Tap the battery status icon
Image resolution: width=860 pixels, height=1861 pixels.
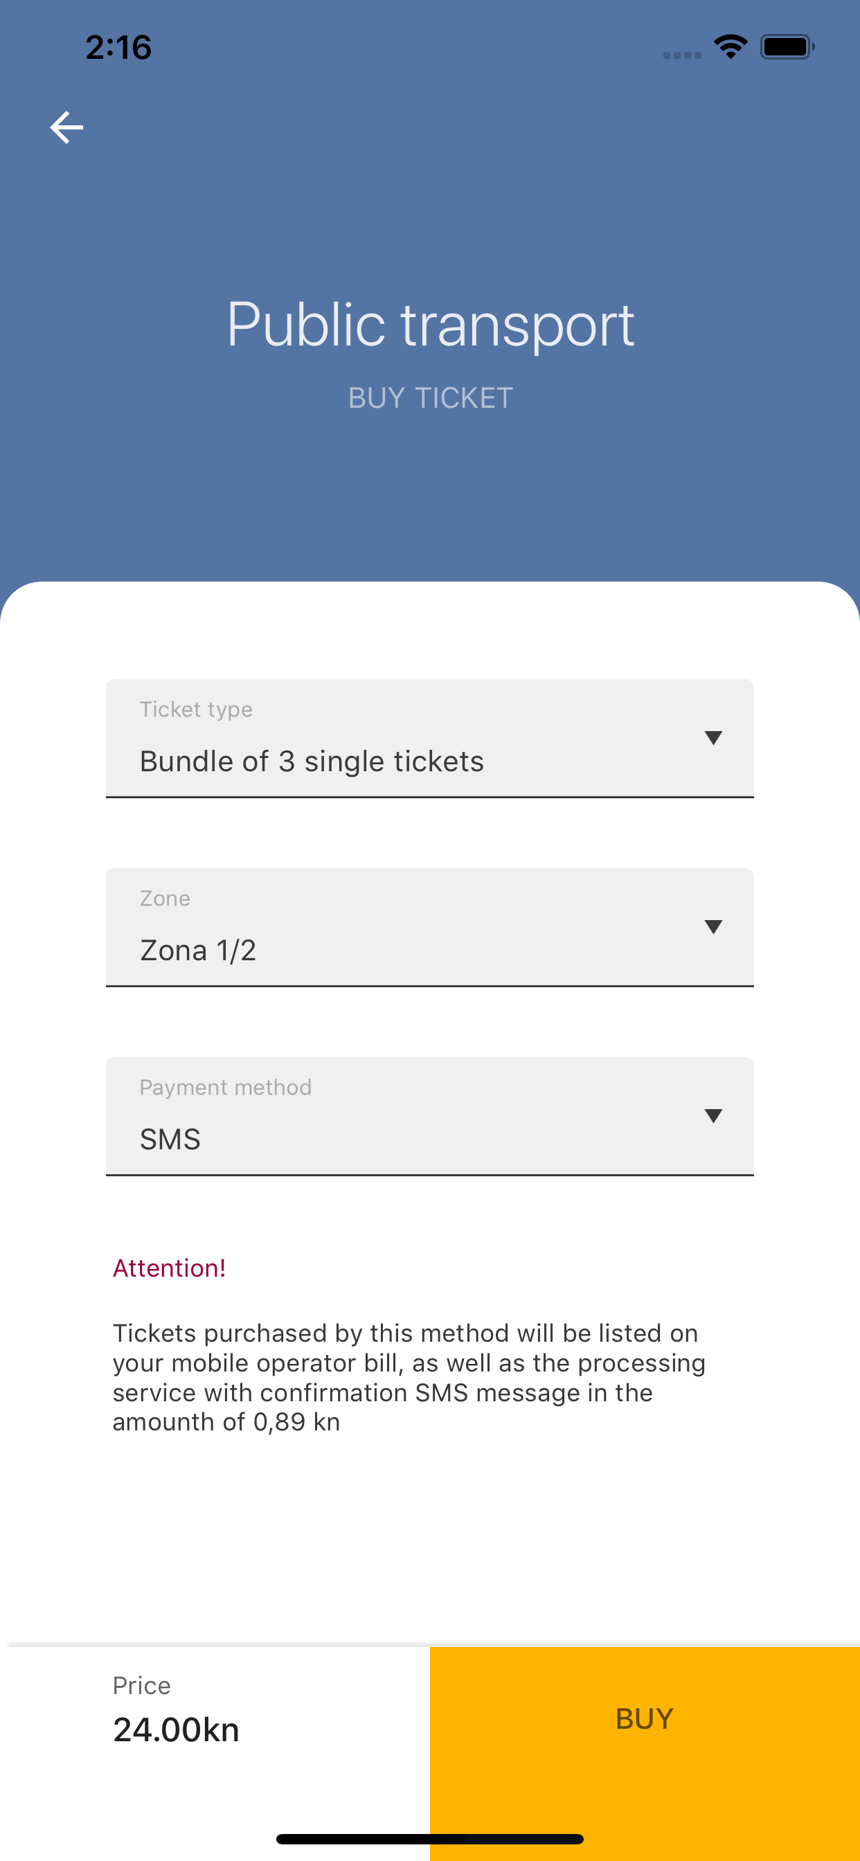point(787,48)
